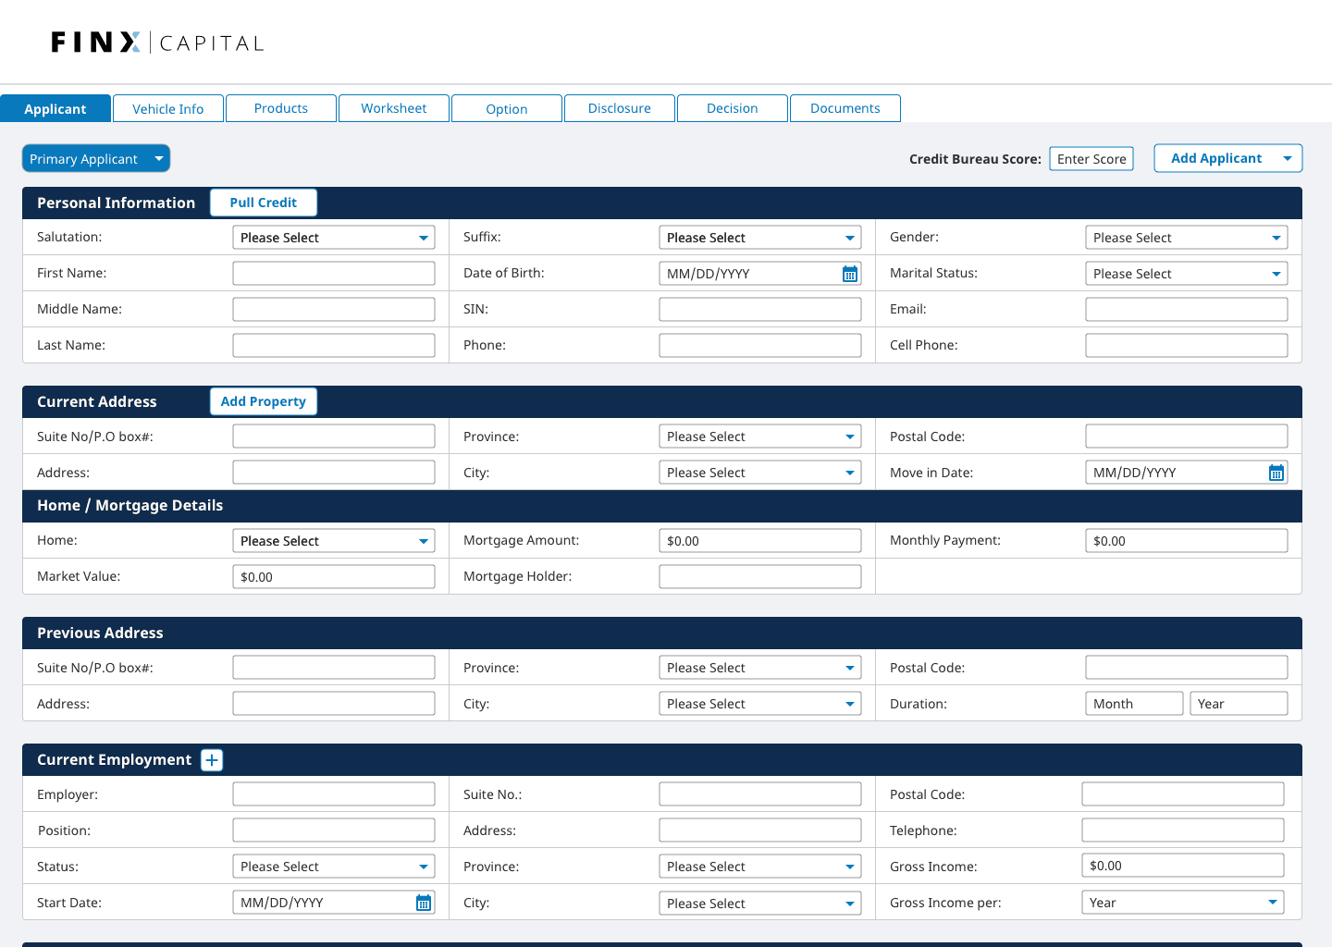Focus the Credit Bureau Score field
The image size is (1332, 947).
(x=1091, y=159)
